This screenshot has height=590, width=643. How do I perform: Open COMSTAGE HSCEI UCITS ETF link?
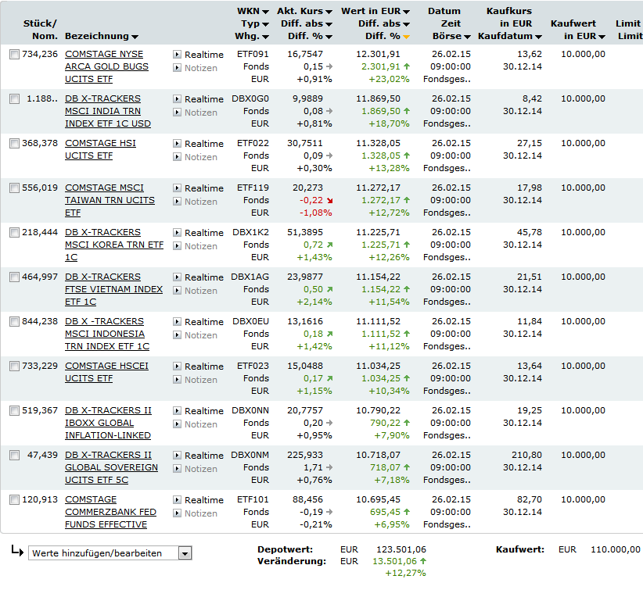point(106,372)
